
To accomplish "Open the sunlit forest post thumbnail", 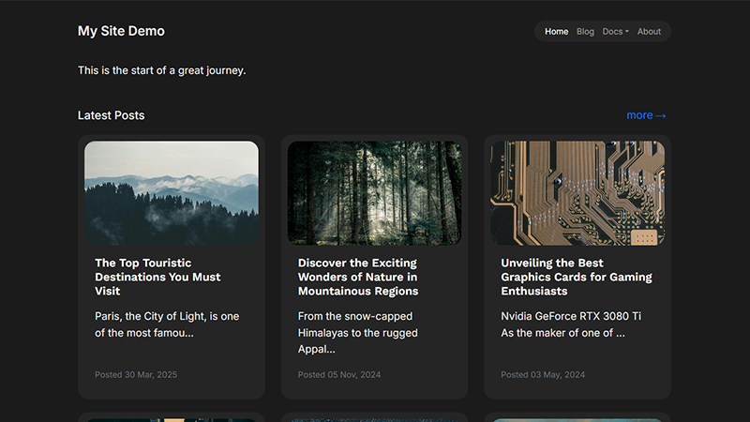I will pos(374,193).
